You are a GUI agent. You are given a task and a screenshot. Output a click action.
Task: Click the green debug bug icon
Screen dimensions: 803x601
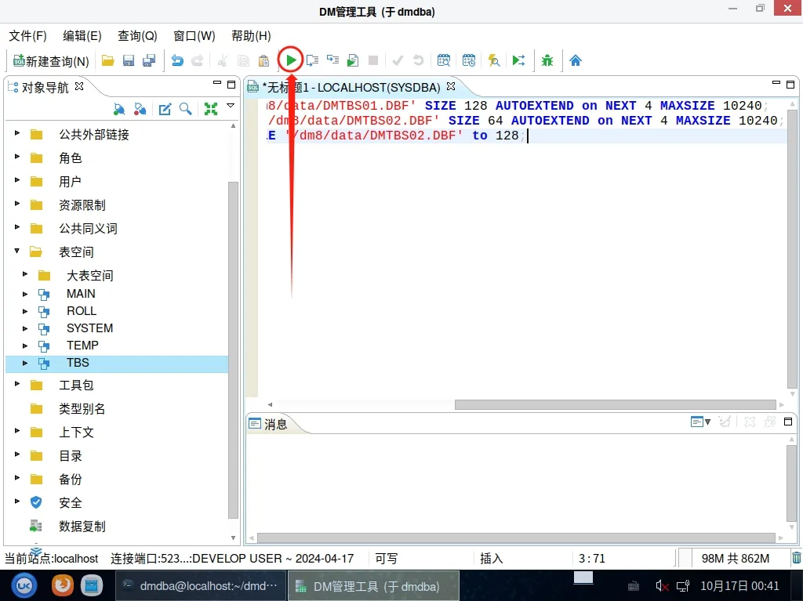point(547,60)
